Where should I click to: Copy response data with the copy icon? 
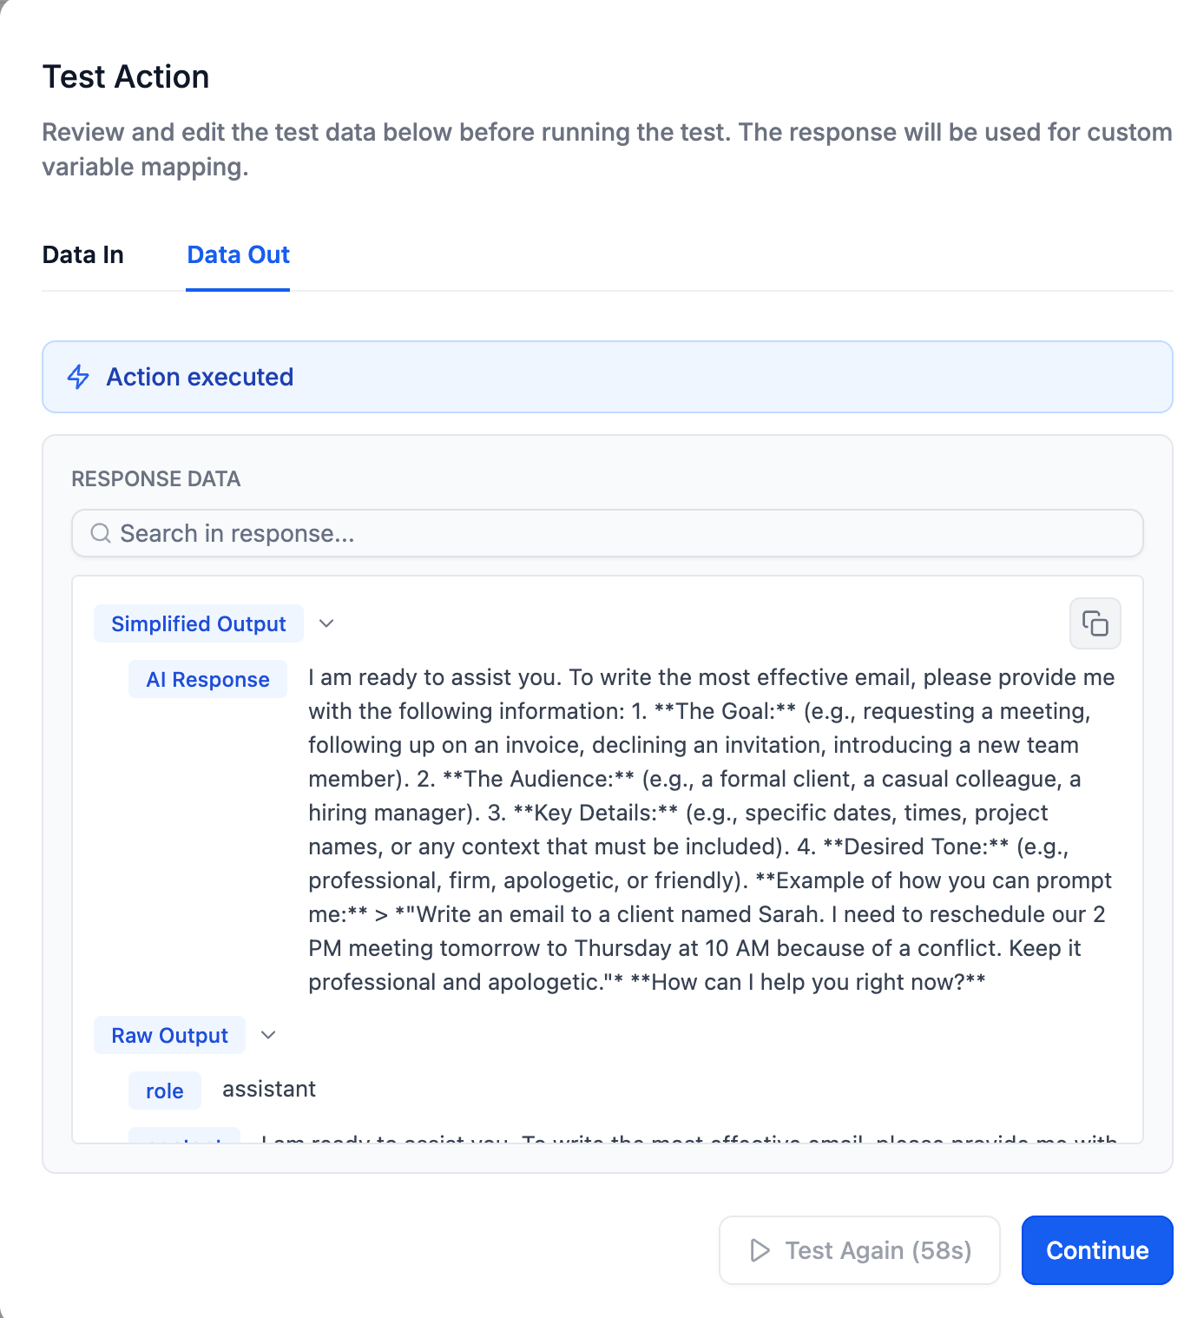pos(1095,623)
